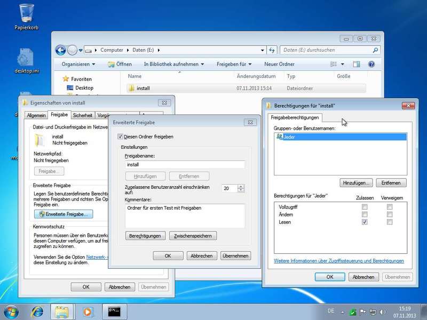Viewport: 427px width, 320px height.
Task: Uncheck Diesen Ordner freigeben checkbox
Action: 120,137
